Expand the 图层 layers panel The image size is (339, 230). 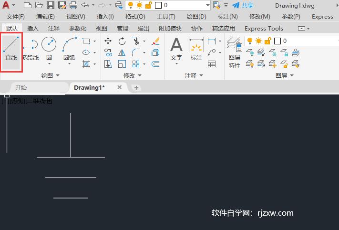(285, 75)
